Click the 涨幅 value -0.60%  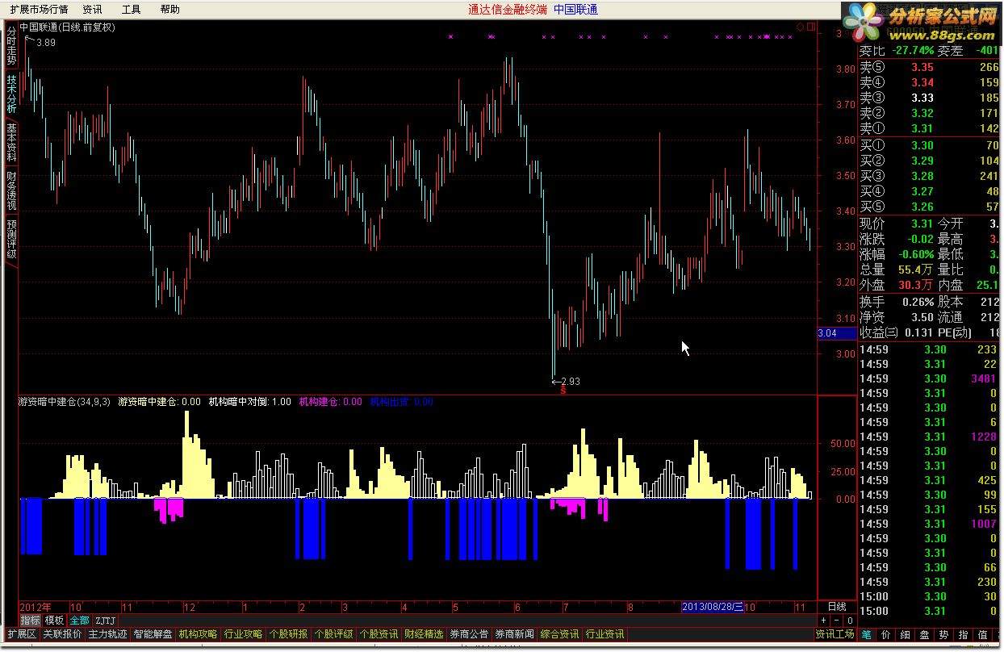click(915, 254)
